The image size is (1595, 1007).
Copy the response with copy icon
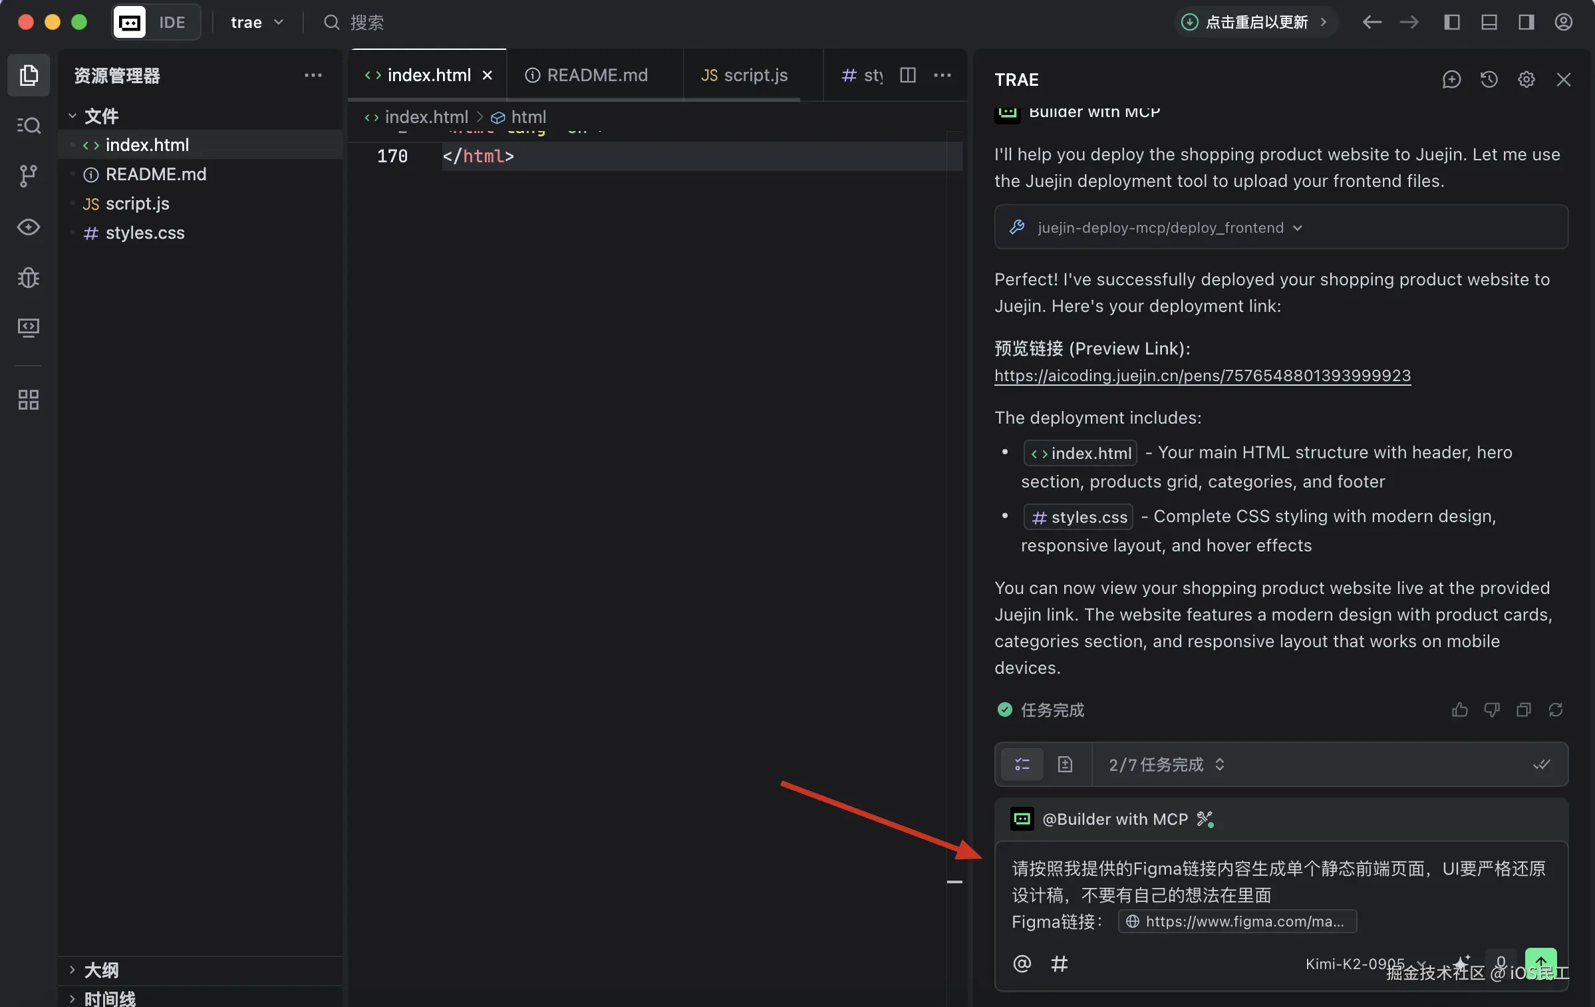(1523, 710)
